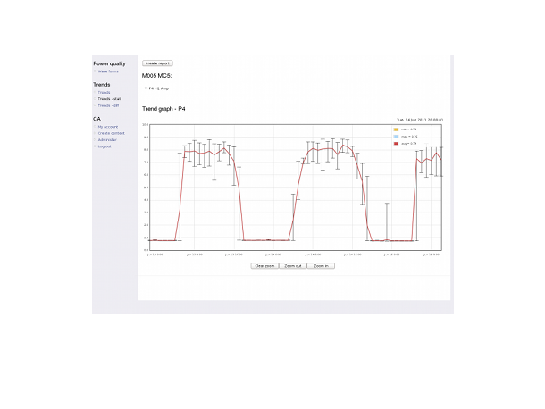
Task: Click the Power quality sidebar heading
Action: tap(110, 63)
